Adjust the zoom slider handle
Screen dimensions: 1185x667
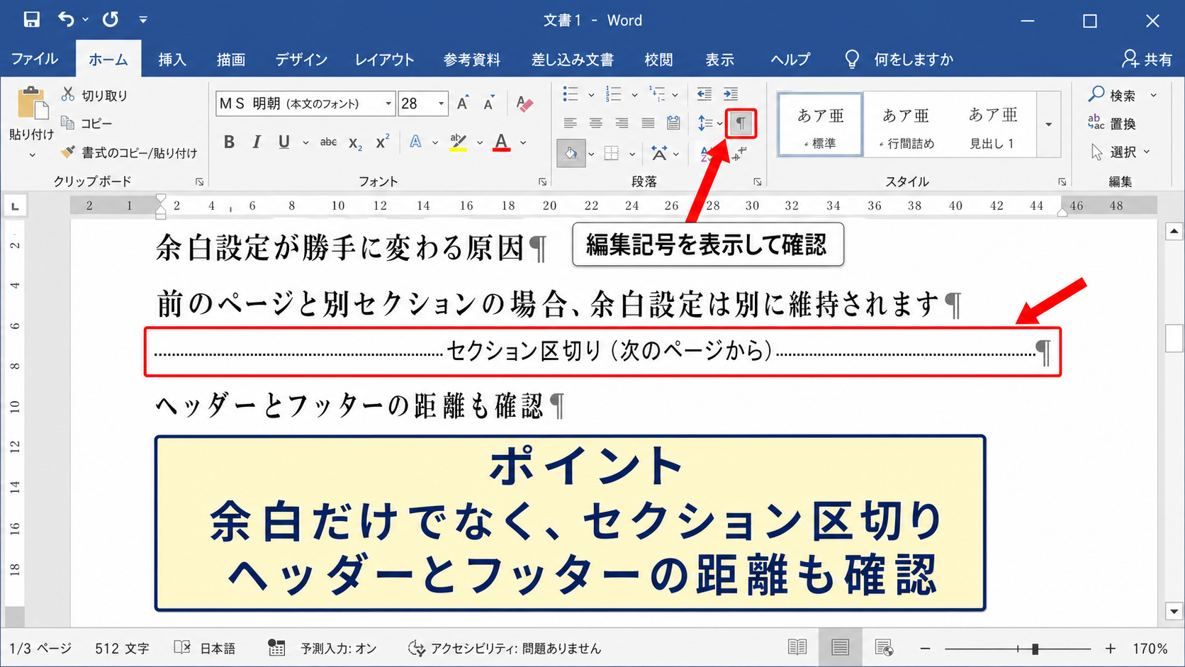(1035, 649)
